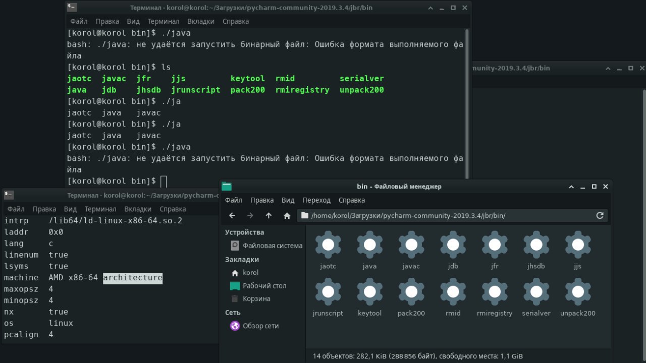Maximize the top terminal window

tap(453, 8)
